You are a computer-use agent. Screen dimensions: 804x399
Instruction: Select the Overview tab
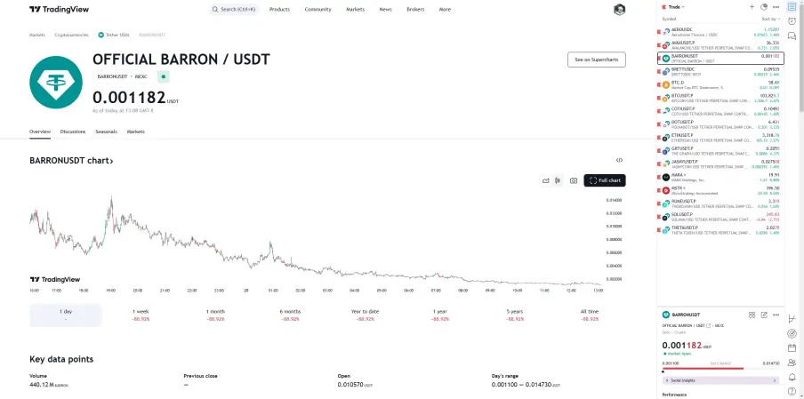point(40,132)
